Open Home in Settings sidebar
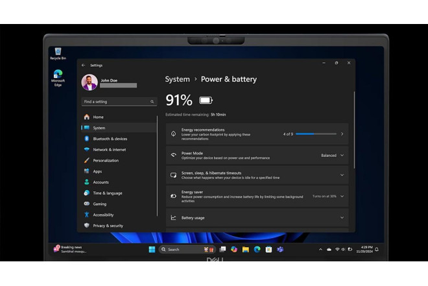The height and width of the screenshot is (286, 428). (x=119, y=117)
